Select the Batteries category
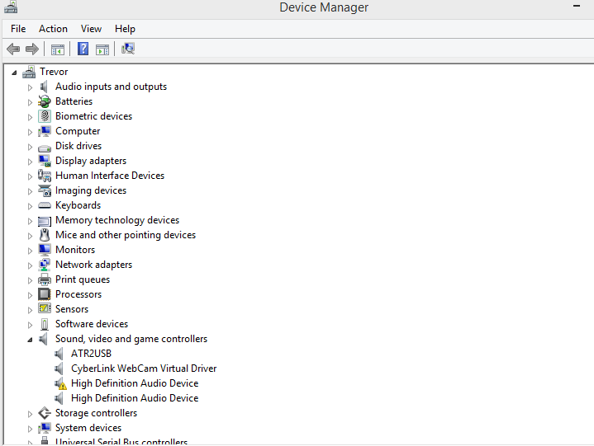The image size is (594, 446). point(74,101)
